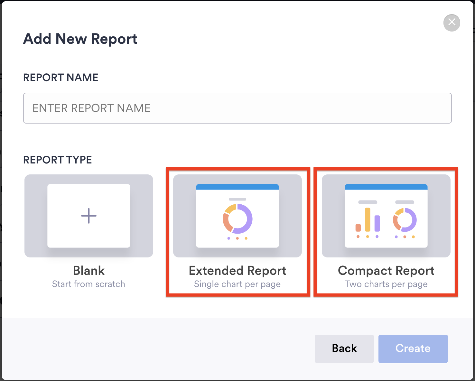Click the "Start from scratch" caption

coord(88,284)
